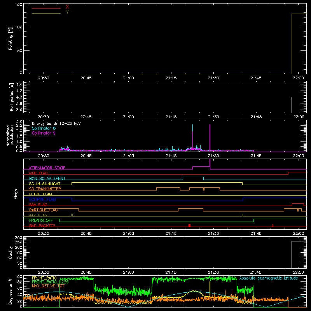The image size is (311, 311).
Task: Click the ATTENUATOR_STATE flag label
Action: pyautogui.click(x=47, y=168)
